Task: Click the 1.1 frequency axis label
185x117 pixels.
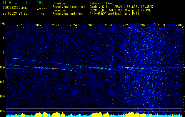Action: [x=2, y=38]
